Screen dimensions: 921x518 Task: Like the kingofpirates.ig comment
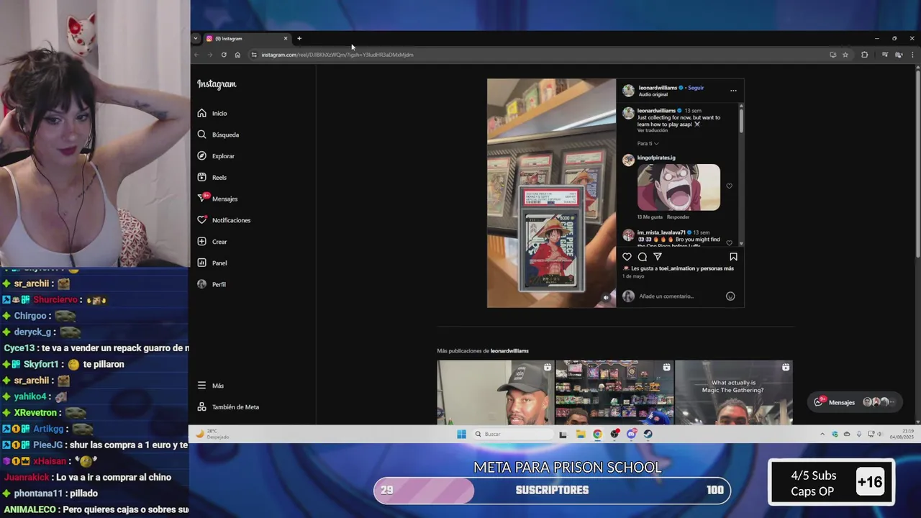(x=729, y=186)
